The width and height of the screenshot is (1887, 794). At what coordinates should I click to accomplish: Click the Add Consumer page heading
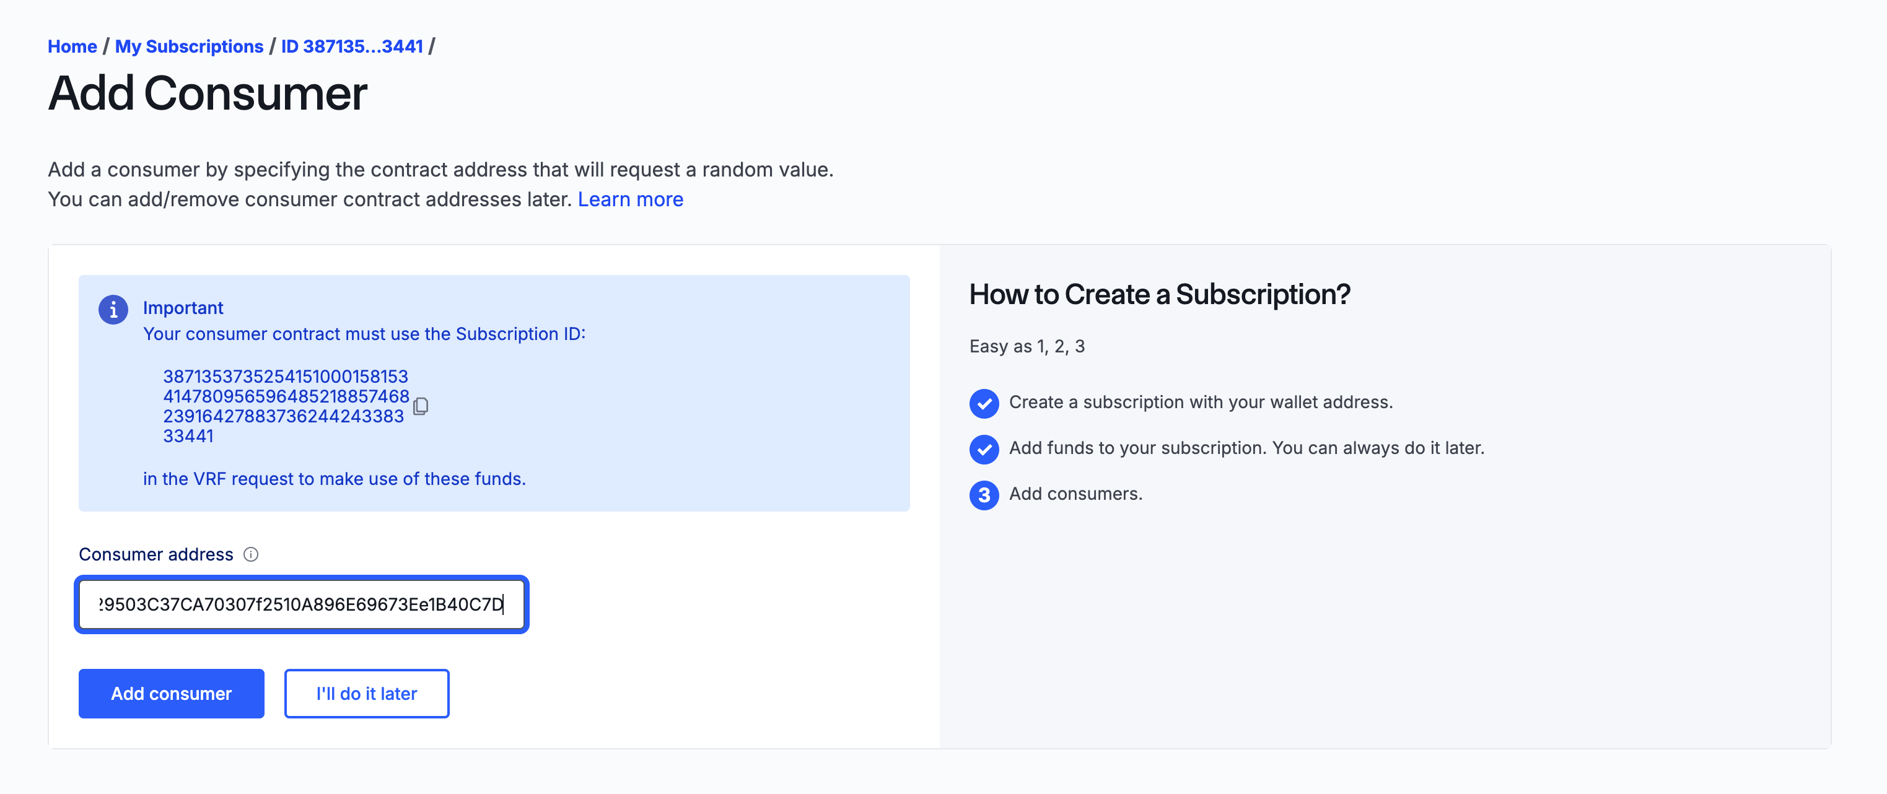[208, 94]
